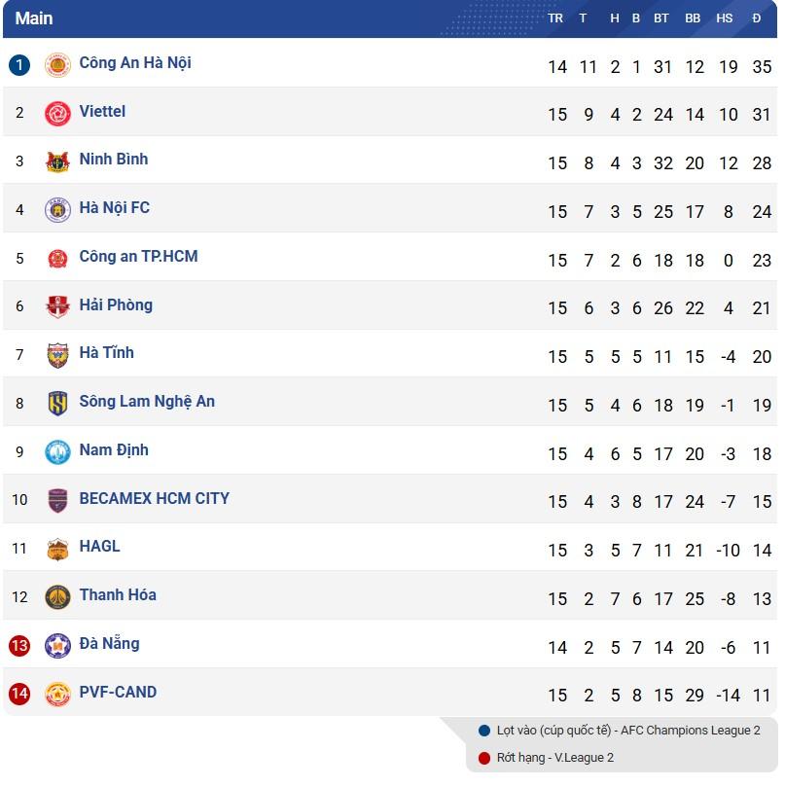Click the Sông Lam Nghệ An logo
Screen dimensions: 785x787
coord(57,404)
